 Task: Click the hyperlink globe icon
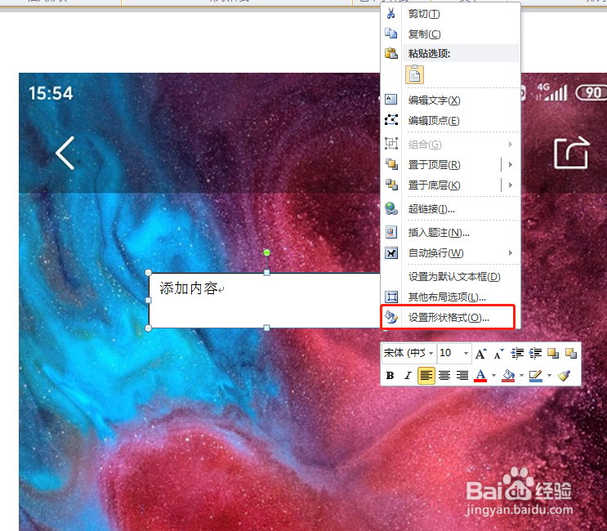point(391,208)
